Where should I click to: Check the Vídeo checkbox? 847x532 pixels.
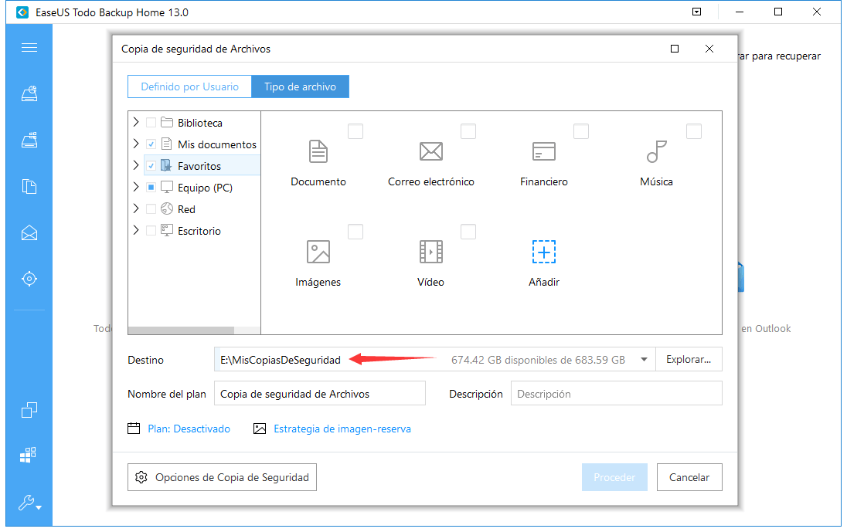click(468, 232)
